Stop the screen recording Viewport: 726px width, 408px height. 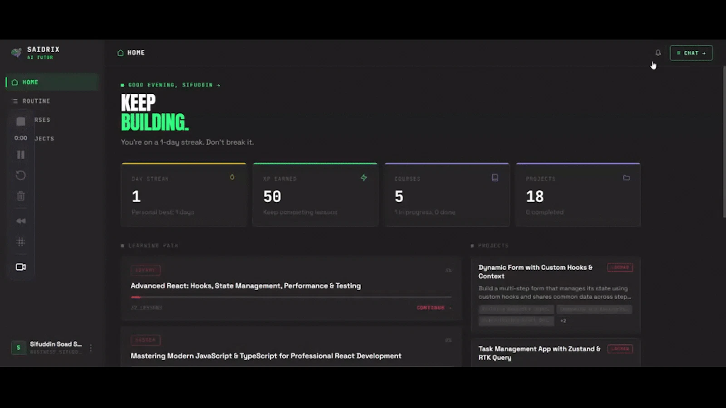coord(21,121)
